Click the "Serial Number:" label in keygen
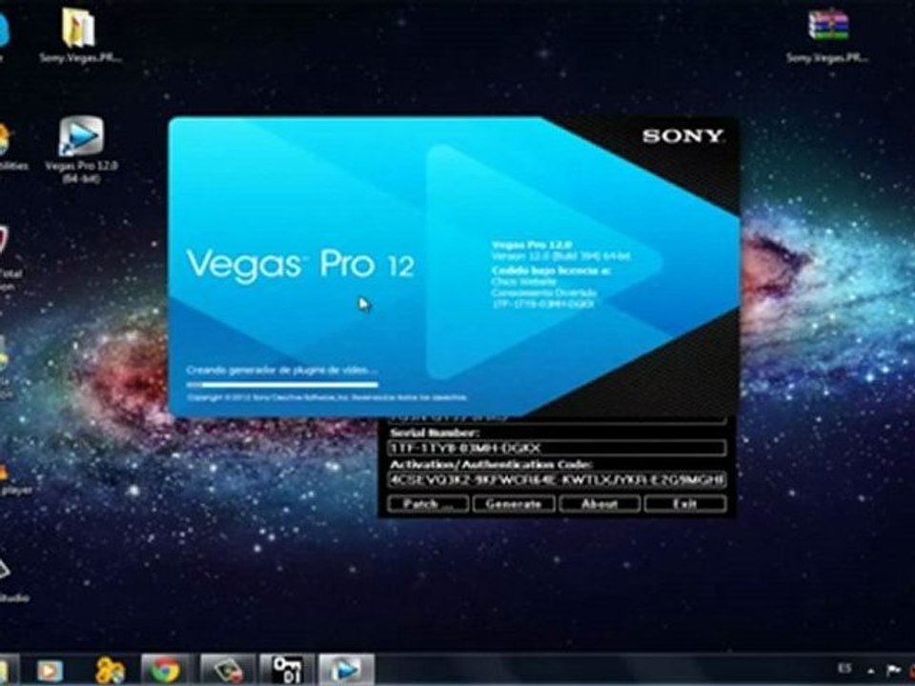The image size is (915, 686). pos(435,433)
